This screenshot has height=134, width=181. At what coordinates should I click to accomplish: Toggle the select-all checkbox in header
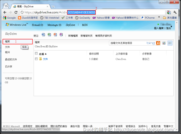(36, 53)
